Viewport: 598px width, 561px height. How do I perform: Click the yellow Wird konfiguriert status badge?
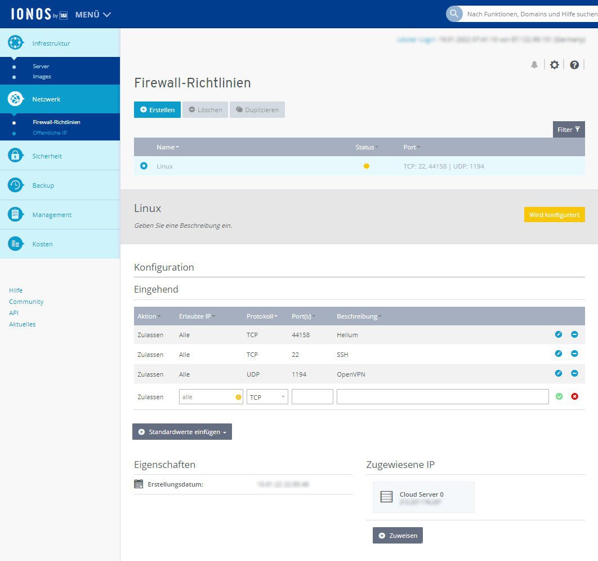pyautogui.click(x=554, y=215)
